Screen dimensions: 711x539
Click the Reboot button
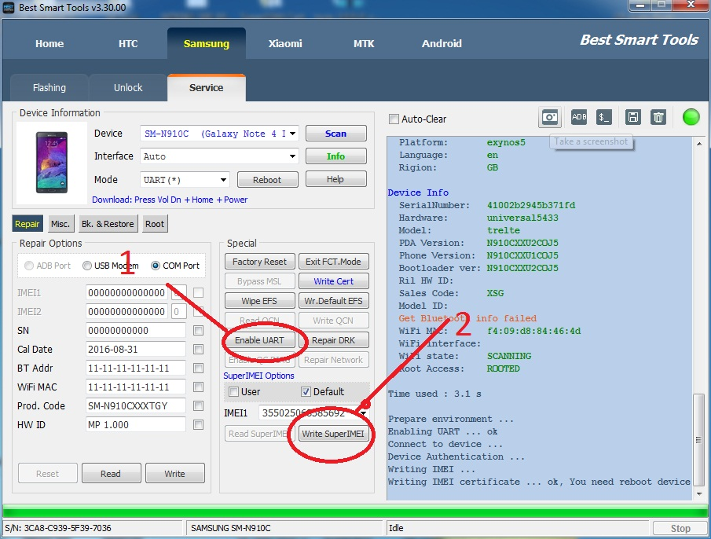coord(267,180)
